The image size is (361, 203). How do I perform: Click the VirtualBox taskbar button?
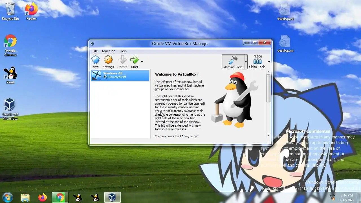point(113,197)
